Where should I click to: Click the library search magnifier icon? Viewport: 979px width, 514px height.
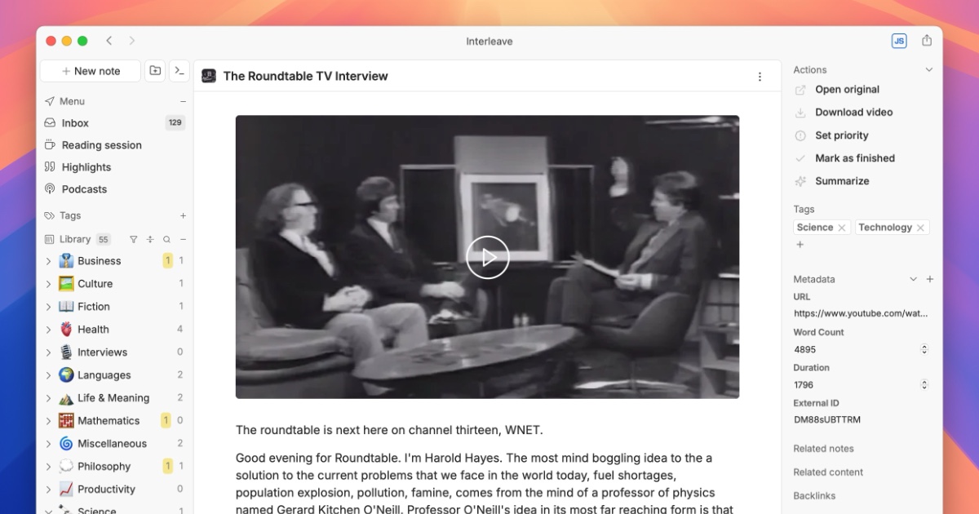(166, 239)
